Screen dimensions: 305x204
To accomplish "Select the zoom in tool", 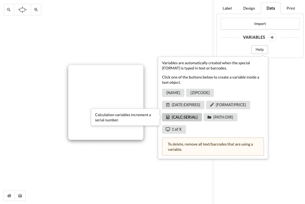I will pyautogui.click(x=36, y=10).
